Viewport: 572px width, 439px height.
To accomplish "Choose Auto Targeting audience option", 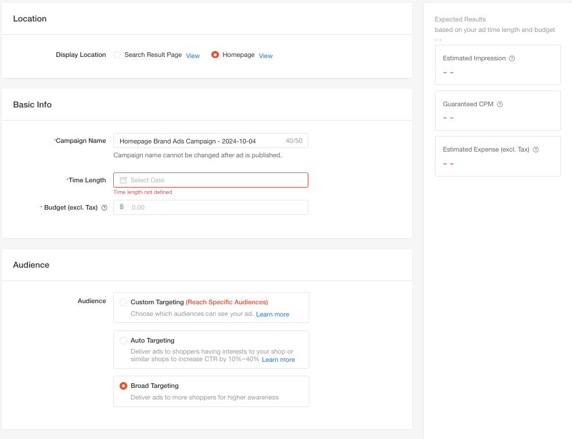I will pos(124,340).
